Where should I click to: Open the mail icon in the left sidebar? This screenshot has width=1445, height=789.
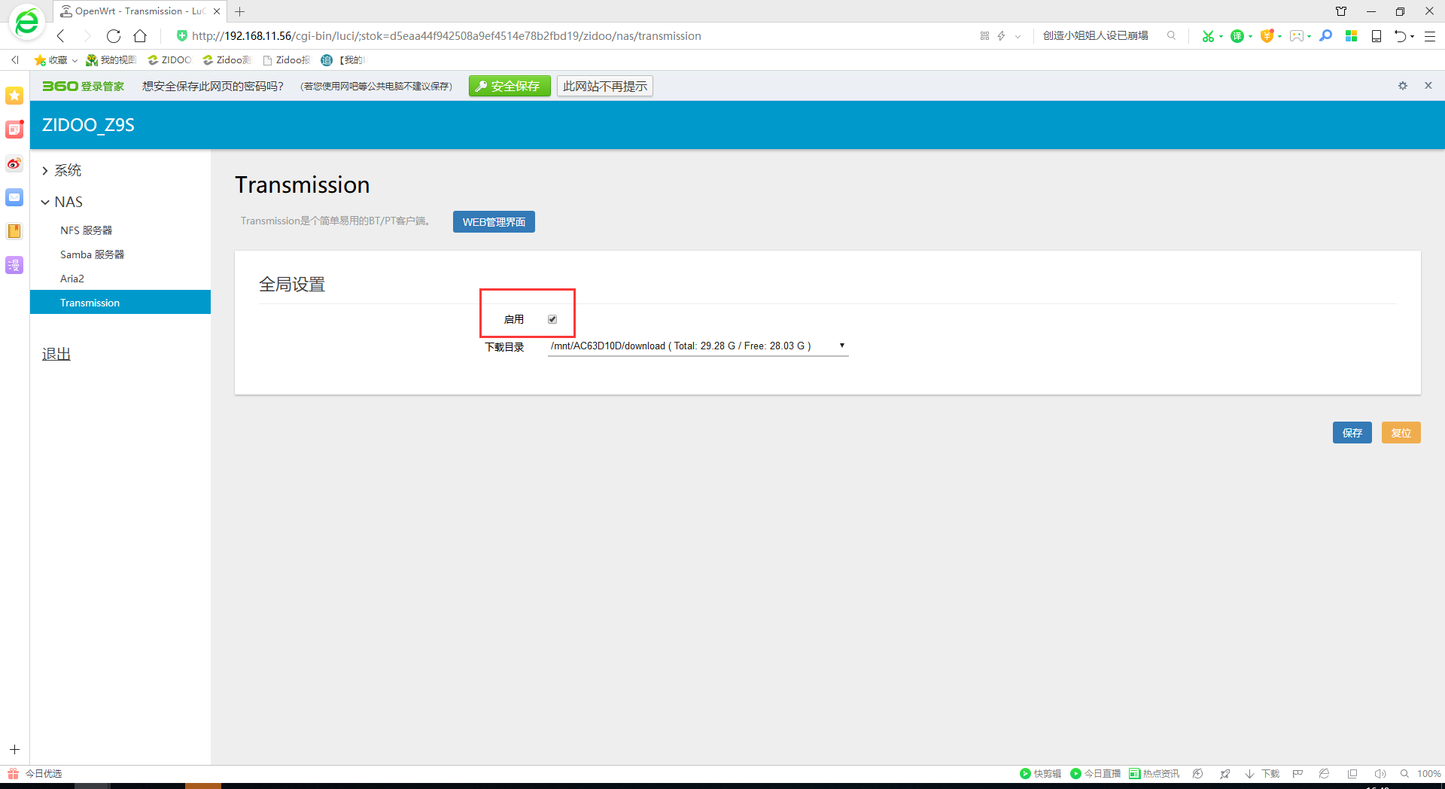[14, 197]
